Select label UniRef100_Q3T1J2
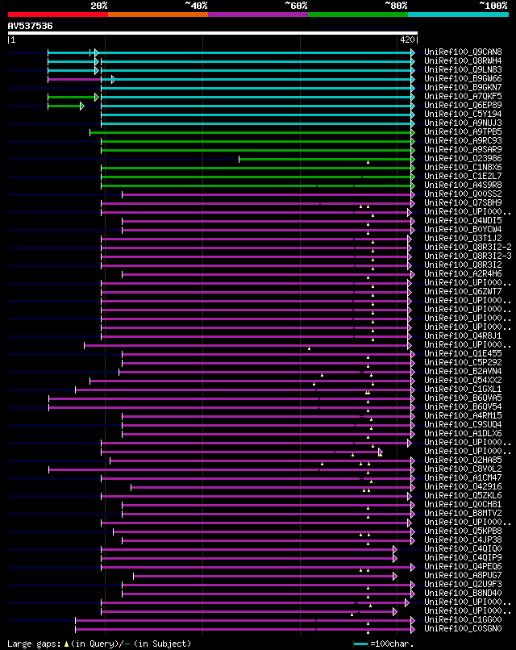 pos(463,239)
